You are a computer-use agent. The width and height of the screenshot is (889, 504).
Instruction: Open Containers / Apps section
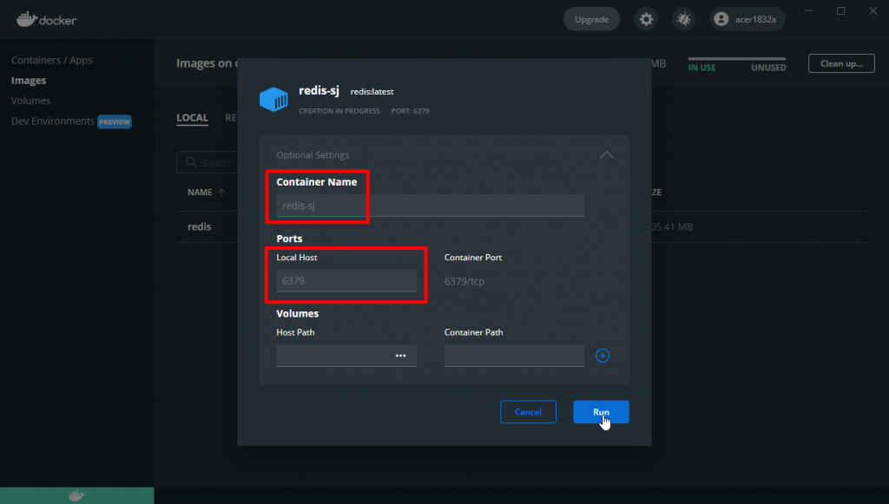tap(51, 60)
